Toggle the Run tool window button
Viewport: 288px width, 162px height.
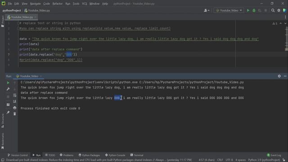coord(36,155)
